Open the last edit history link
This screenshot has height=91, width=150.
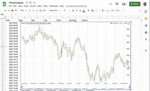pyautogui.click(x=76, y=6)
